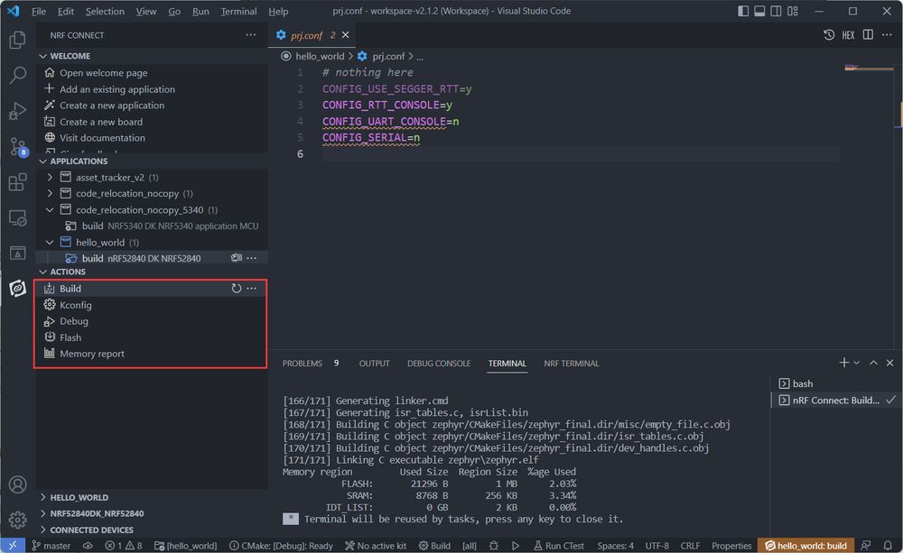Image resolution: width=903 pixels, height=553 pixels.
Task: Open the Run and Debug view
Action: click(x=17, y=111)
